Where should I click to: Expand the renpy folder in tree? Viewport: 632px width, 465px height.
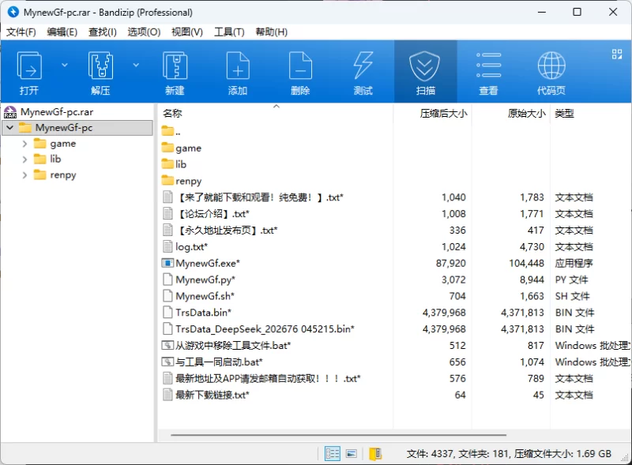pyautogui.click(x=24, y=175)
